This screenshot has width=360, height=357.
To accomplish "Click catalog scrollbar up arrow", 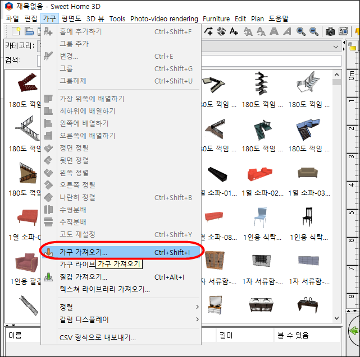I will tap(336, 75).
